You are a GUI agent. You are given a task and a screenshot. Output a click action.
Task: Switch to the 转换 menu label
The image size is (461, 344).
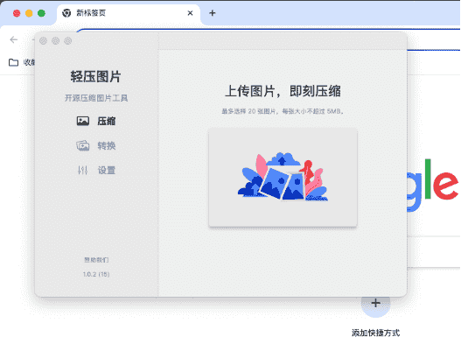click(x=107, y=145)
